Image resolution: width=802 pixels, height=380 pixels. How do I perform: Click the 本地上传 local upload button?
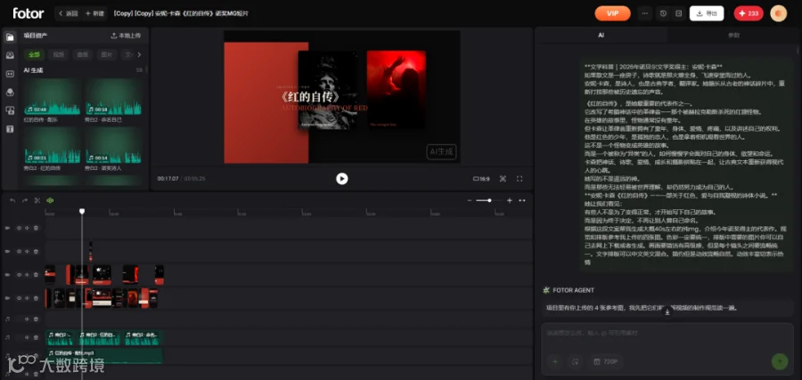click(126, 36)
